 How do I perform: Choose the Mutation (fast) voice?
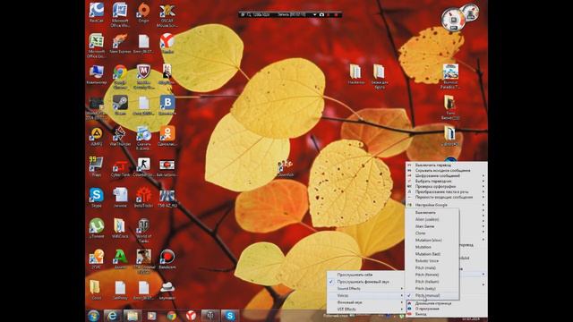pyautogui.click(x=432, y=254)
